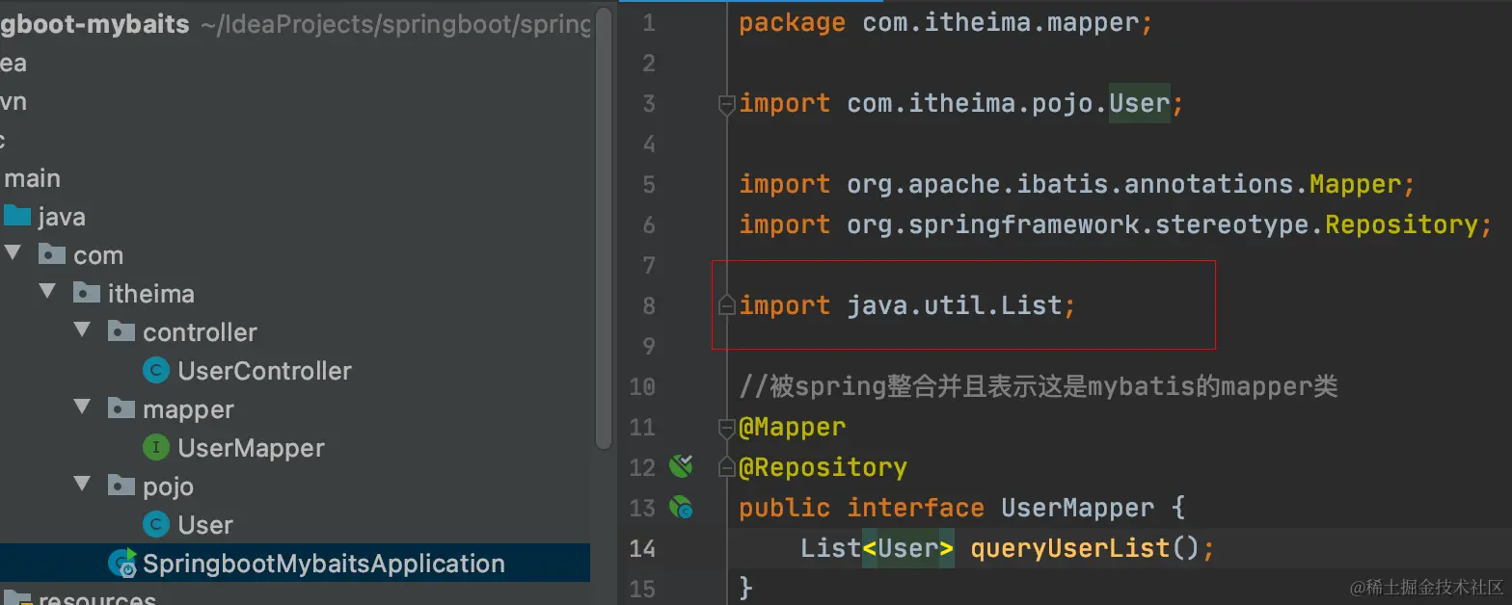Click the Chinese comment on line 10

(x=1038, y=386)
